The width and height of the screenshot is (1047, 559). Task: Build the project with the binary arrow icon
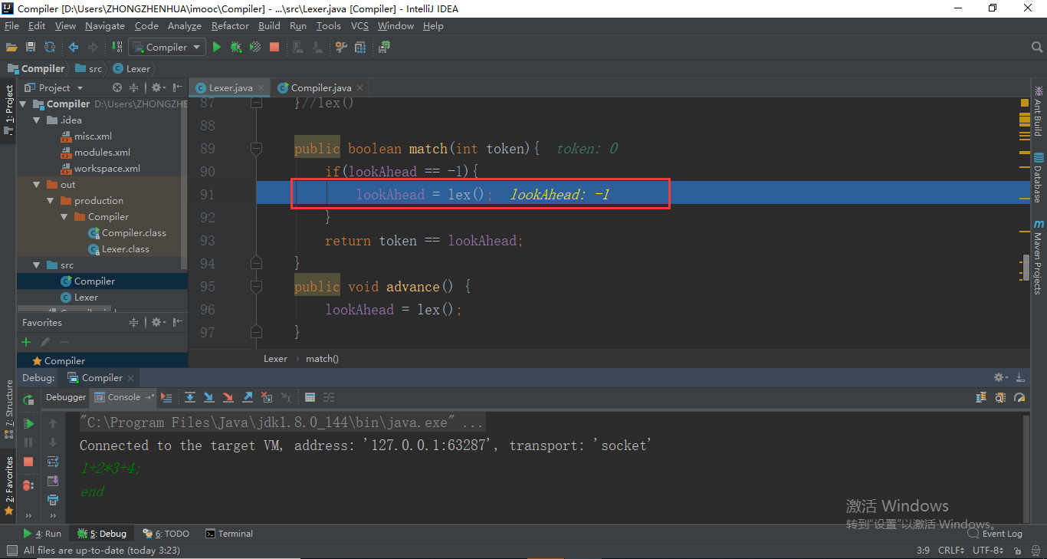[x=117, y=47]
